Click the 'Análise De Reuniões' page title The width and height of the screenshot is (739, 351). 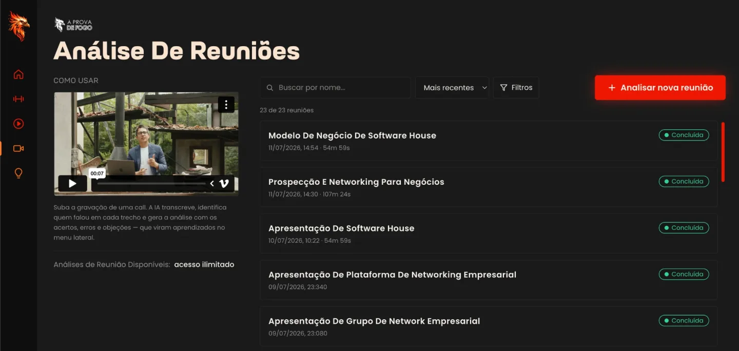click(177, 51)
